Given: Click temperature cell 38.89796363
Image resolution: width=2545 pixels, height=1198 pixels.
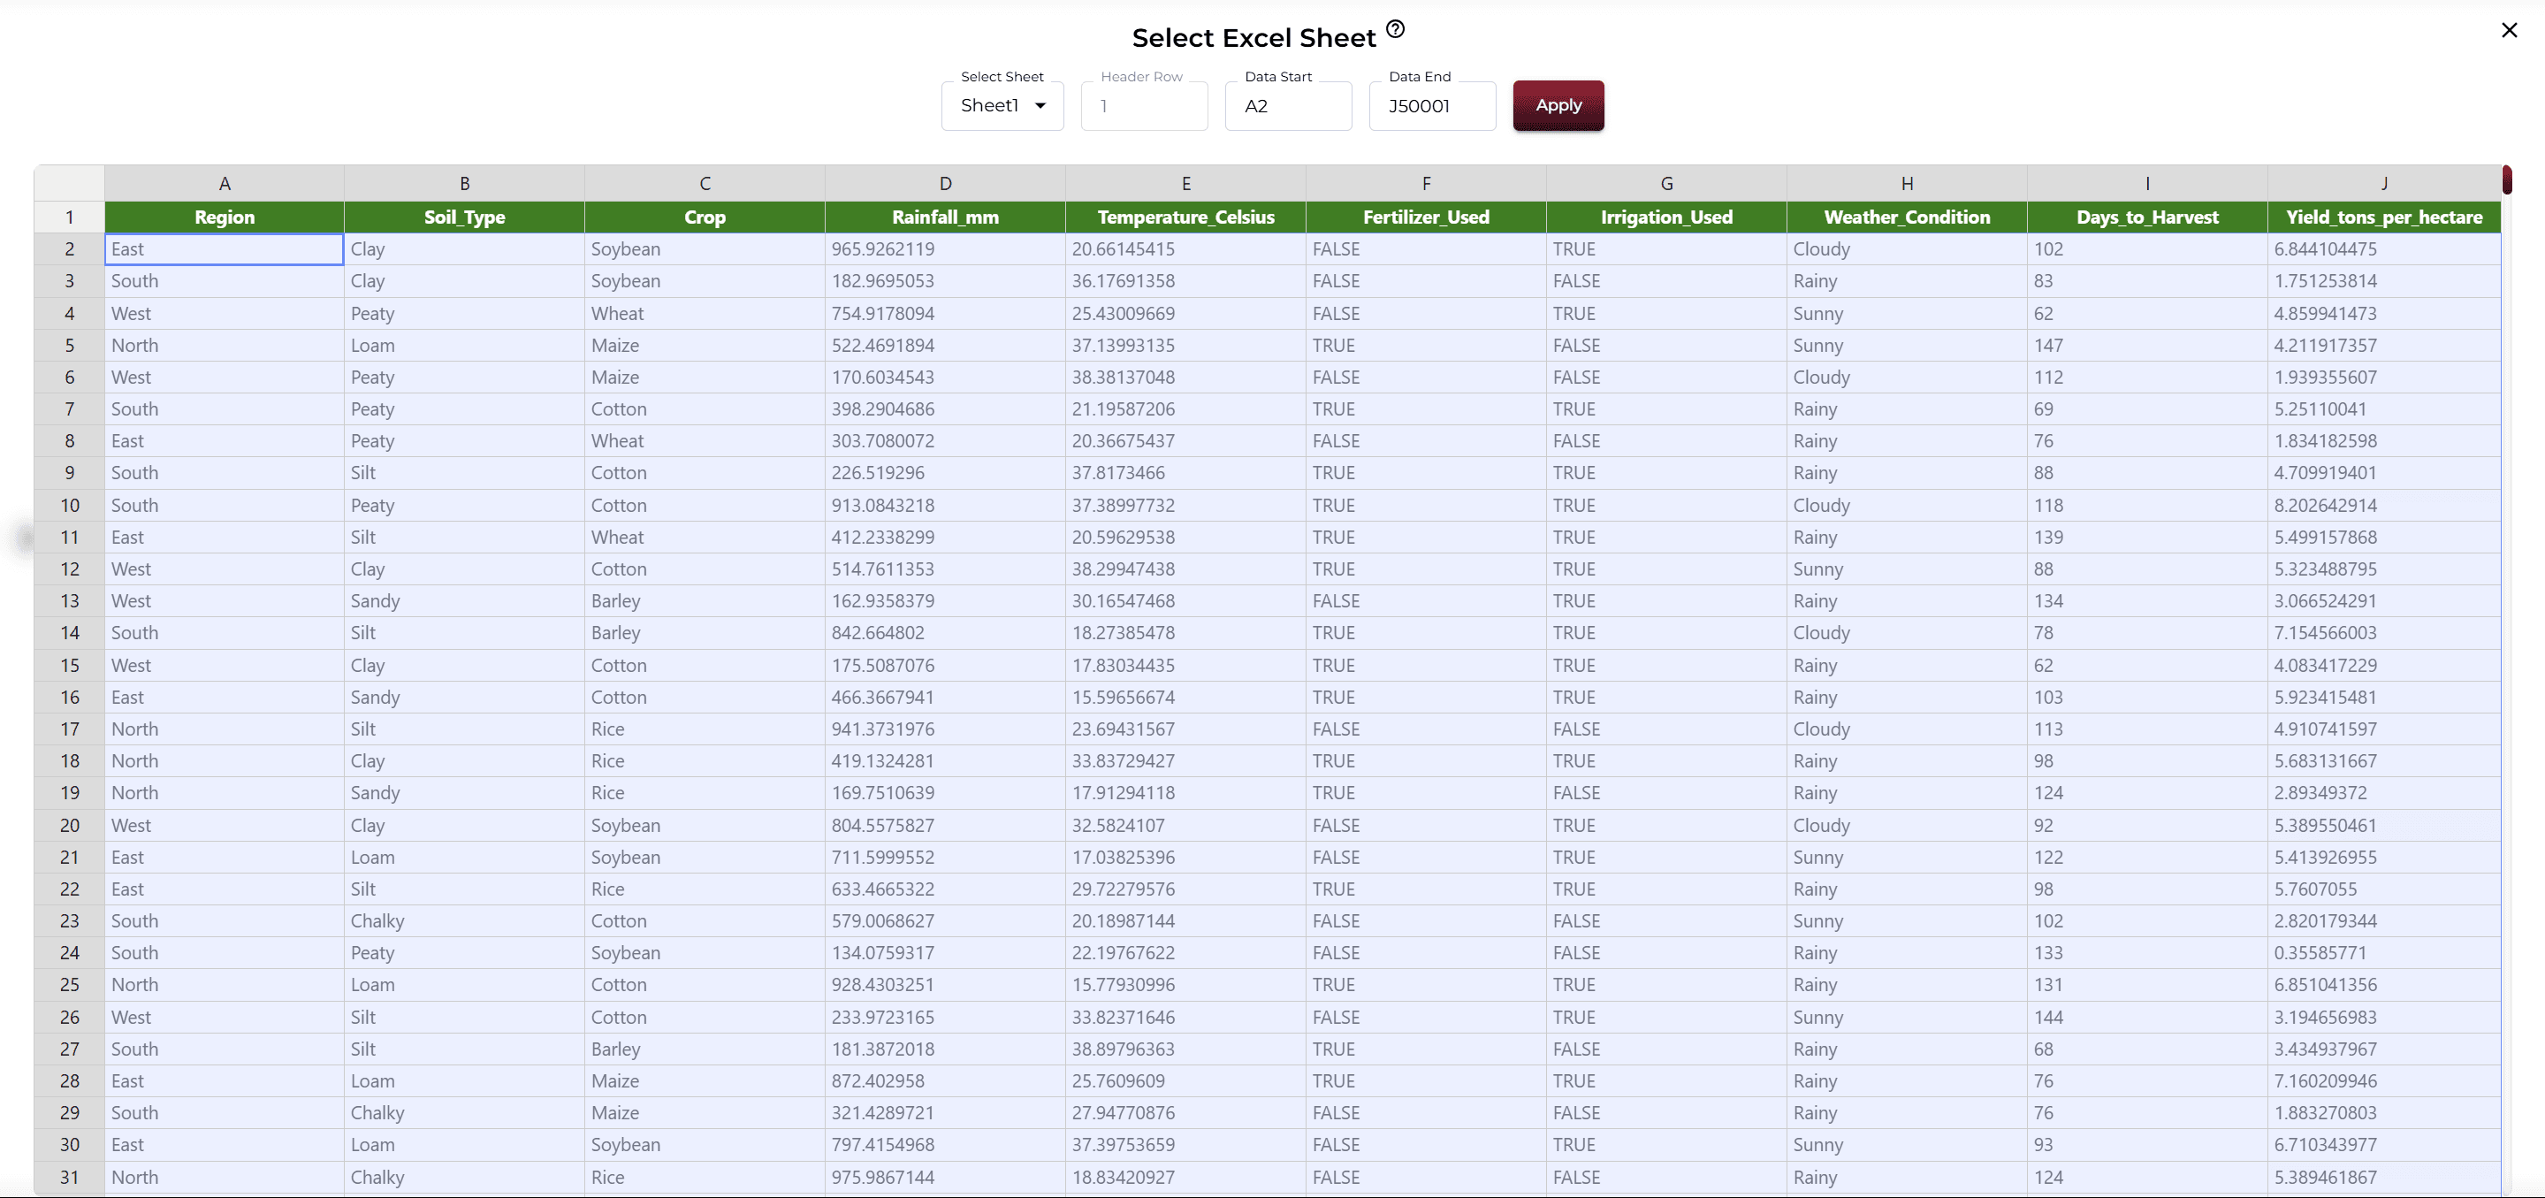Looking at the screenshot, I should (x=1185, y=1049).
